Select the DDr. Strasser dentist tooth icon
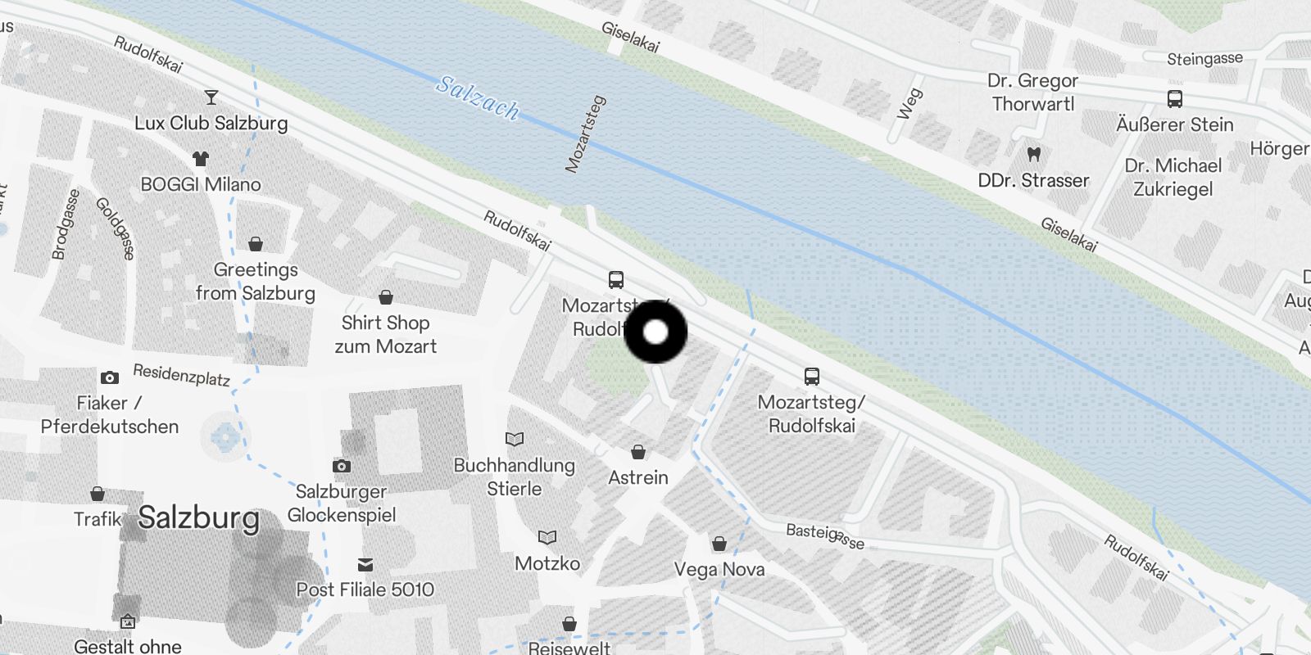Viewport: 1311px width, 655px height. [1034, 154]
